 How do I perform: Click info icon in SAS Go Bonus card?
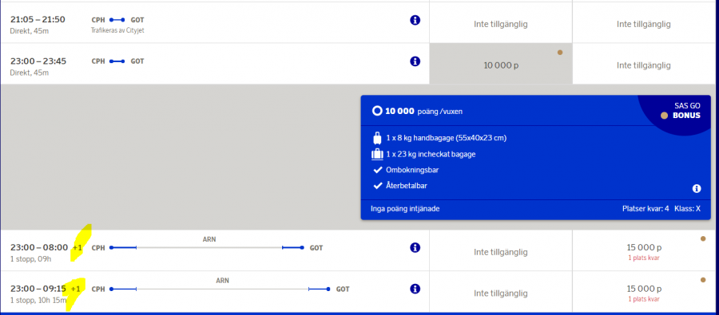[697, 189]
